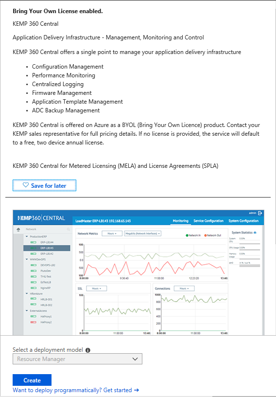Collapse ExternalAccess group in preview tree
Screen dimensions: 276x397
point(27,311)
